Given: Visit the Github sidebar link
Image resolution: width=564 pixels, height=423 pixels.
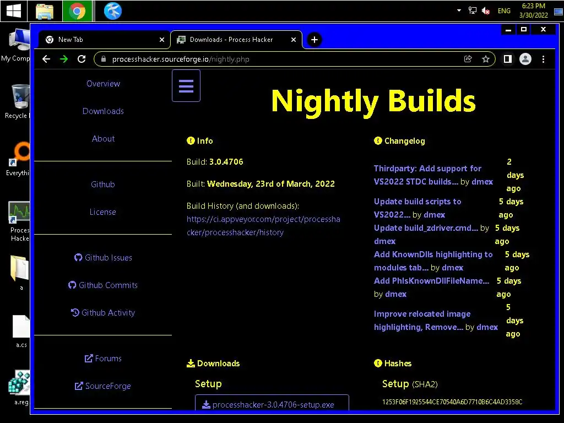Looking at the screenshot, I should point(103,184).
